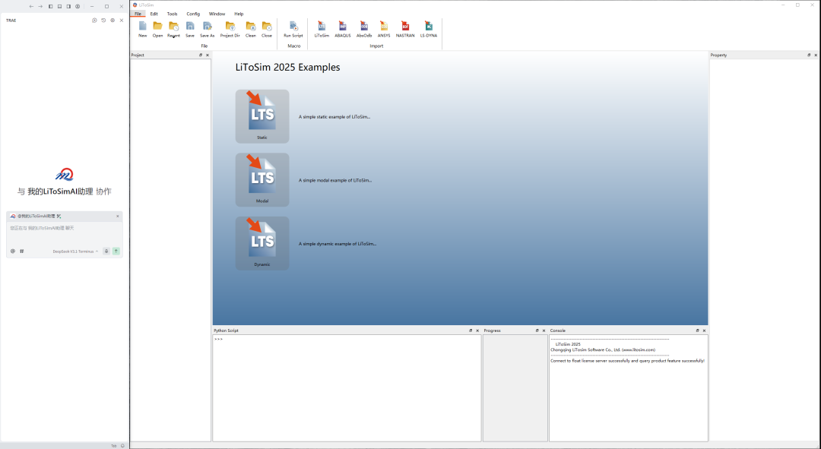Open the DeepSeek V3.1-Terminus model dropdown

click(x=75, y=251)
